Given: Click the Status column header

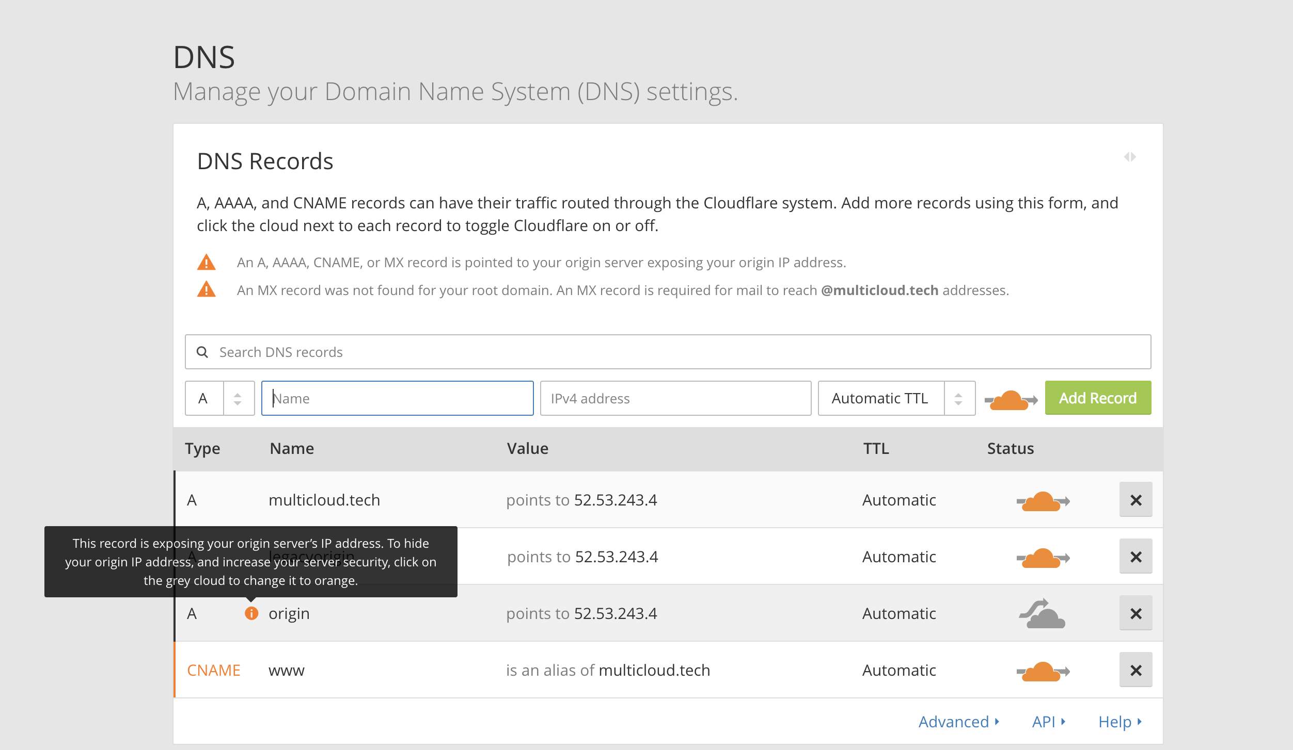Looking at the screenshot, I should click(1011, 448).
